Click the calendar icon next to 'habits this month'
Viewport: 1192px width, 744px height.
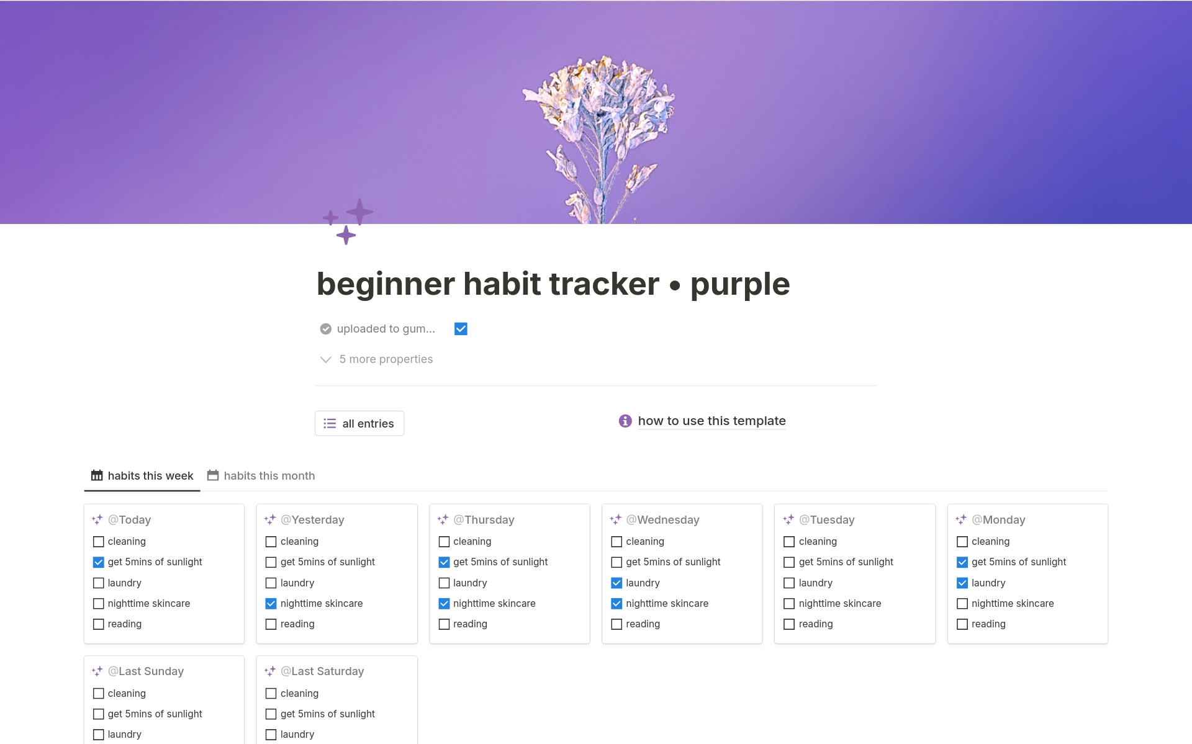(214, 475)
